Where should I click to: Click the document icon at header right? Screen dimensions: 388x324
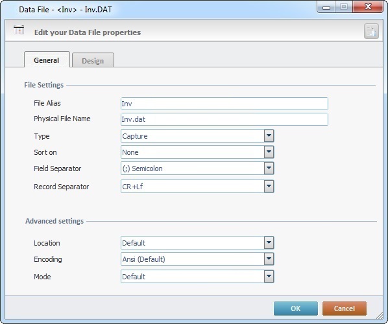[371, 31]
